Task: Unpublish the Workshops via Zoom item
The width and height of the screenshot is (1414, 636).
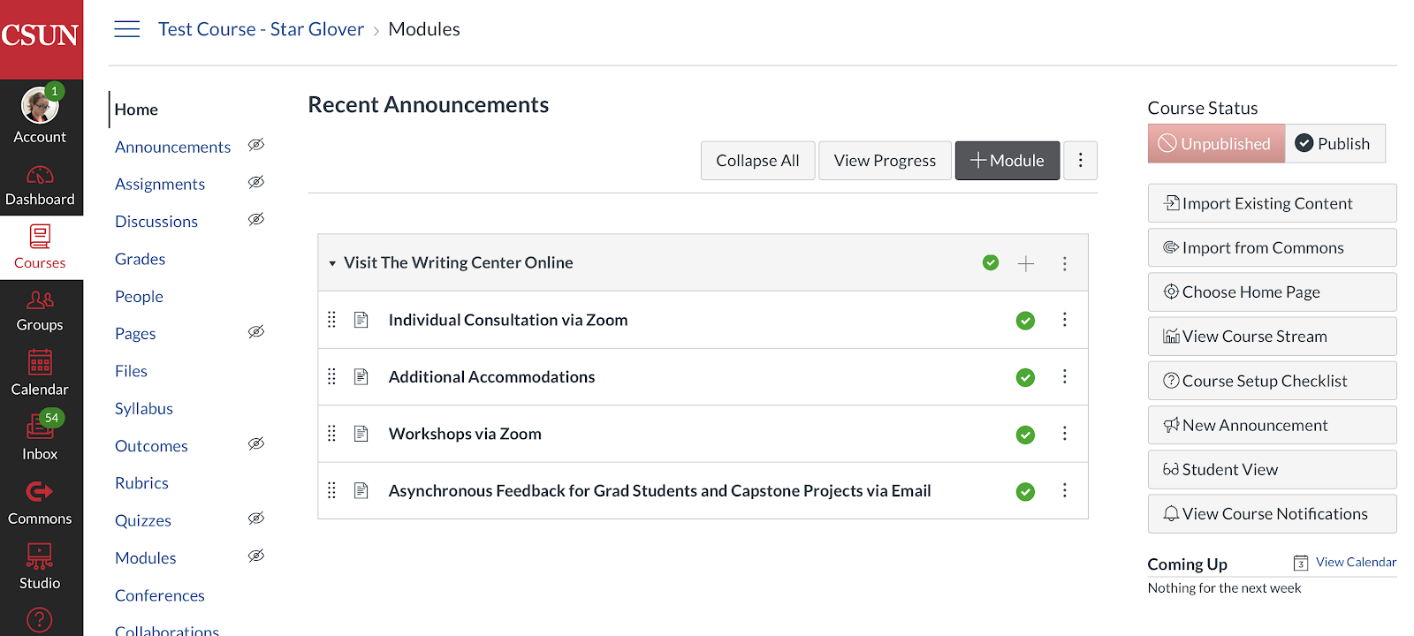Action: coord(1025,435)
